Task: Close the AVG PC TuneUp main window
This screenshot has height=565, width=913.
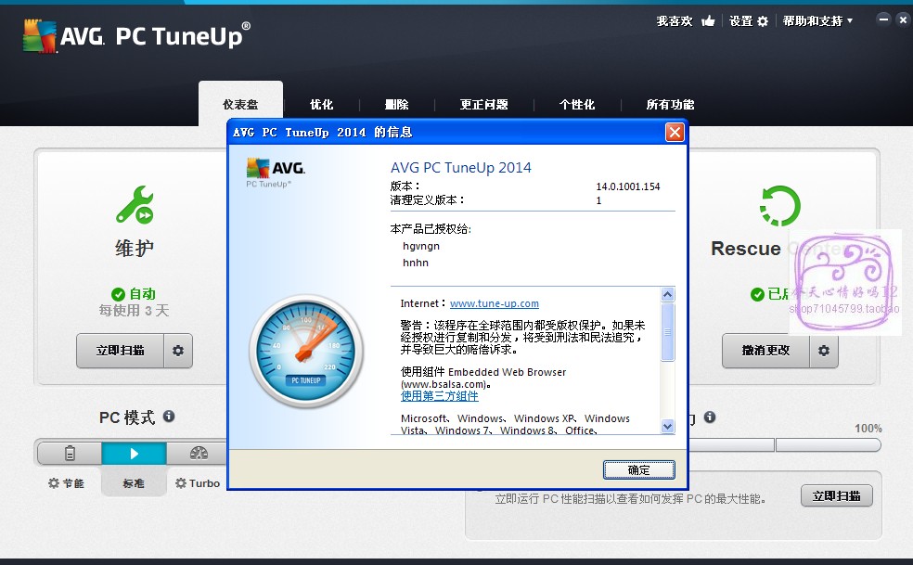Action: click(x=903, y=19)
